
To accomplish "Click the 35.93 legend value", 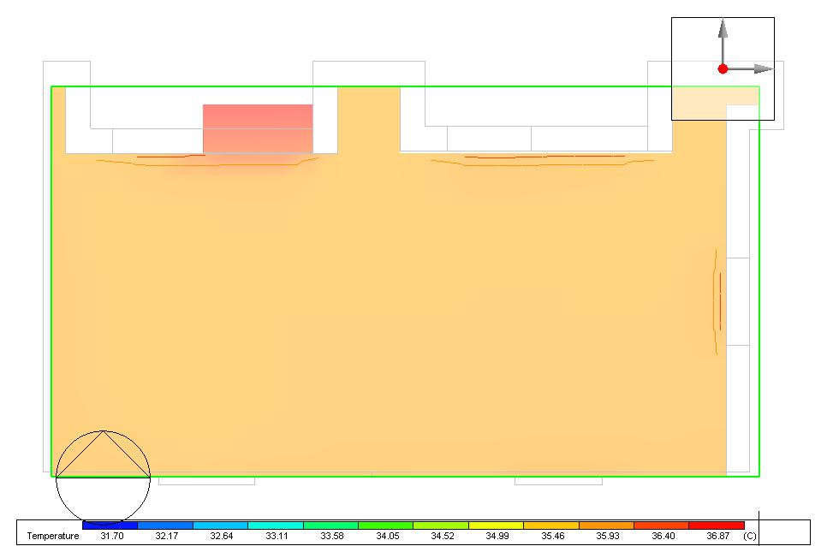I will tap(608, 536).
